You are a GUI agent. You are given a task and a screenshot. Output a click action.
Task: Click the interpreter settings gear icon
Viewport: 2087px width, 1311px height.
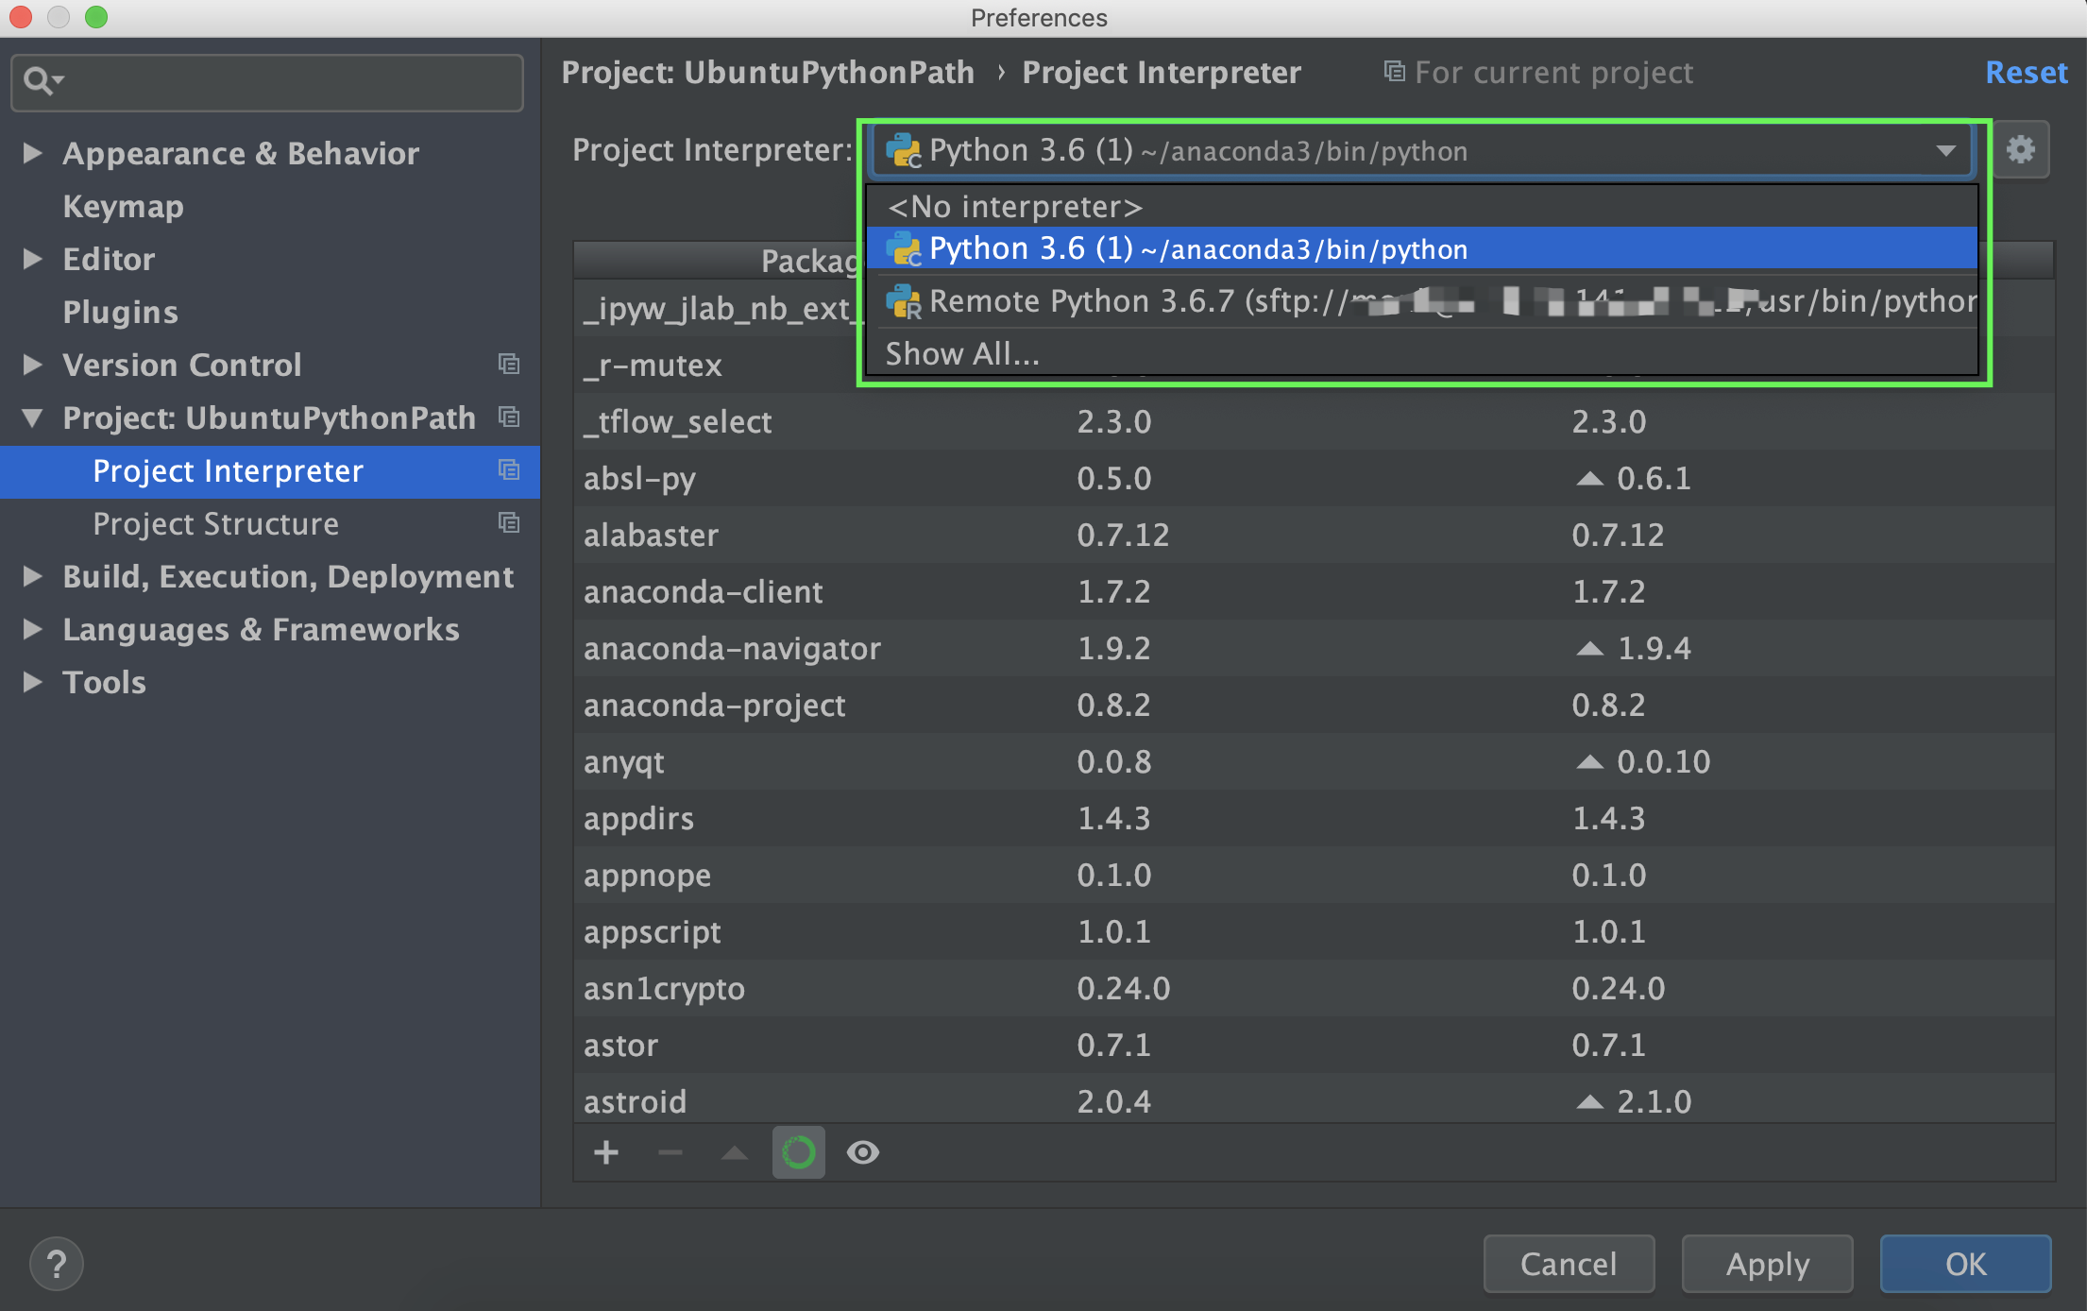(2021, 149)
